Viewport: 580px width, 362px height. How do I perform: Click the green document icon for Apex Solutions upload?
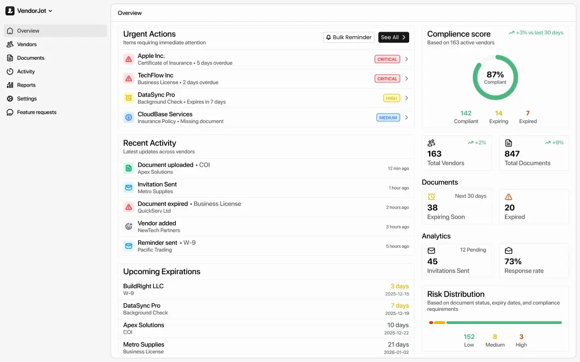click(129, 168)
